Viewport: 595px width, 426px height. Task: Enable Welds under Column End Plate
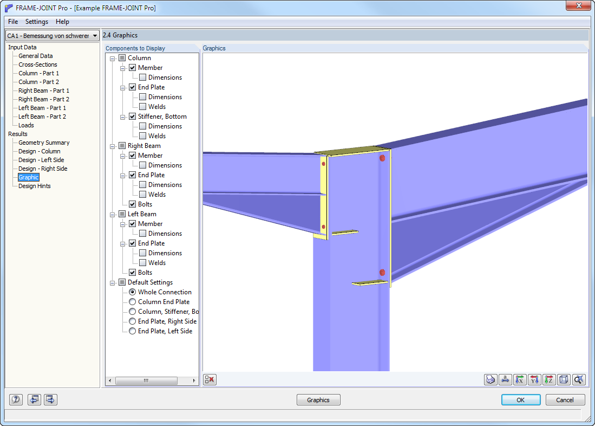(x=143, y=107)
